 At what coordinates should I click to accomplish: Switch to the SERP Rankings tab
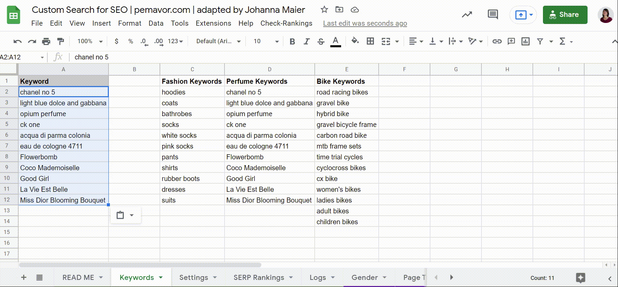coord(259,278)
